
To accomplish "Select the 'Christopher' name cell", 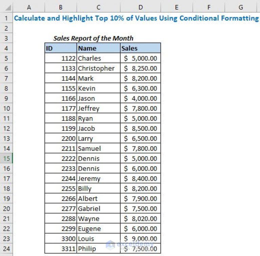I will 99,68.
